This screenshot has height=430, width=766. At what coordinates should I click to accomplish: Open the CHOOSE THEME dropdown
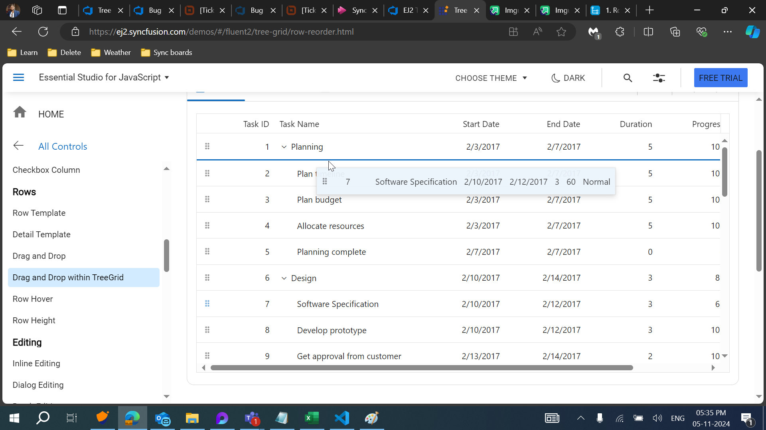(x=491, y=78)
